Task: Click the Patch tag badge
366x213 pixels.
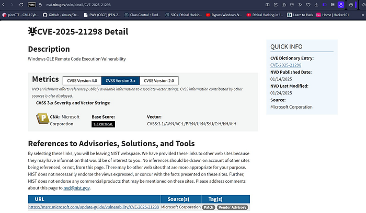Action: pos(209,207)
